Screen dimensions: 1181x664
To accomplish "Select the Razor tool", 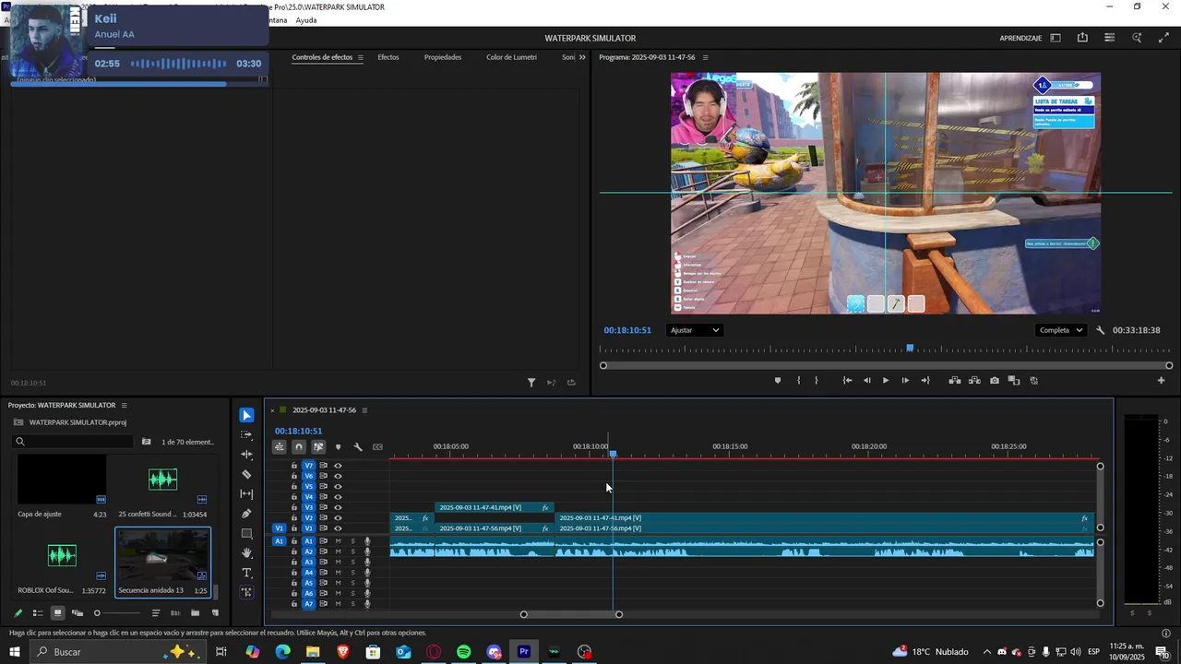I will tap(246, 474).
